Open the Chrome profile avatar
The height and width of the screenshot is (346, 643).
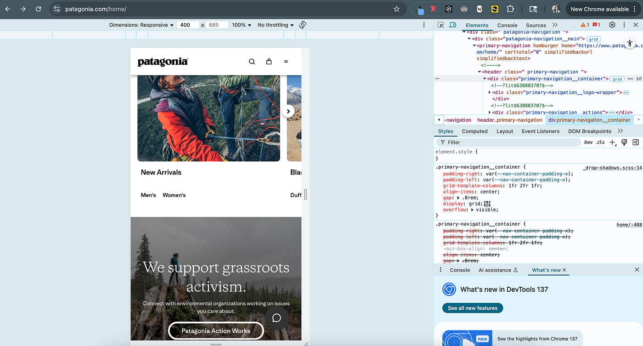point(556,9)
